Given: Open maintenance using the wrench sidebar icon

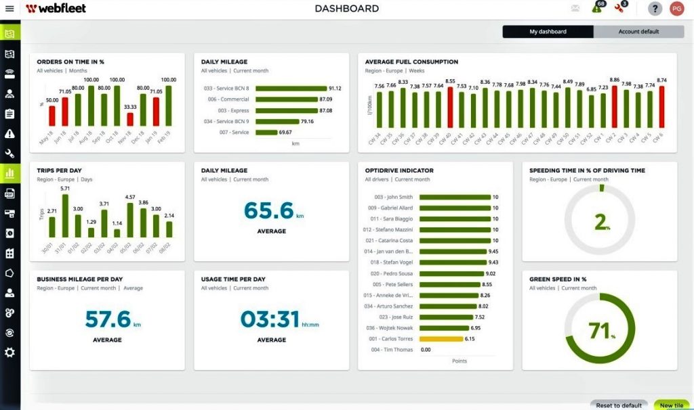Looking at the screenshot, I should tap(9, 154).
